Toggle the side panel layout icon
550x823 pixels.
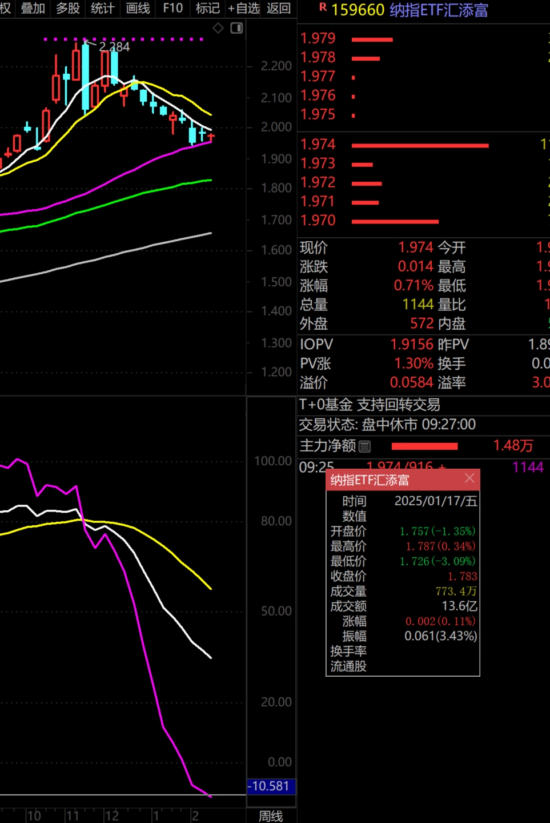[x=236, y=29]
